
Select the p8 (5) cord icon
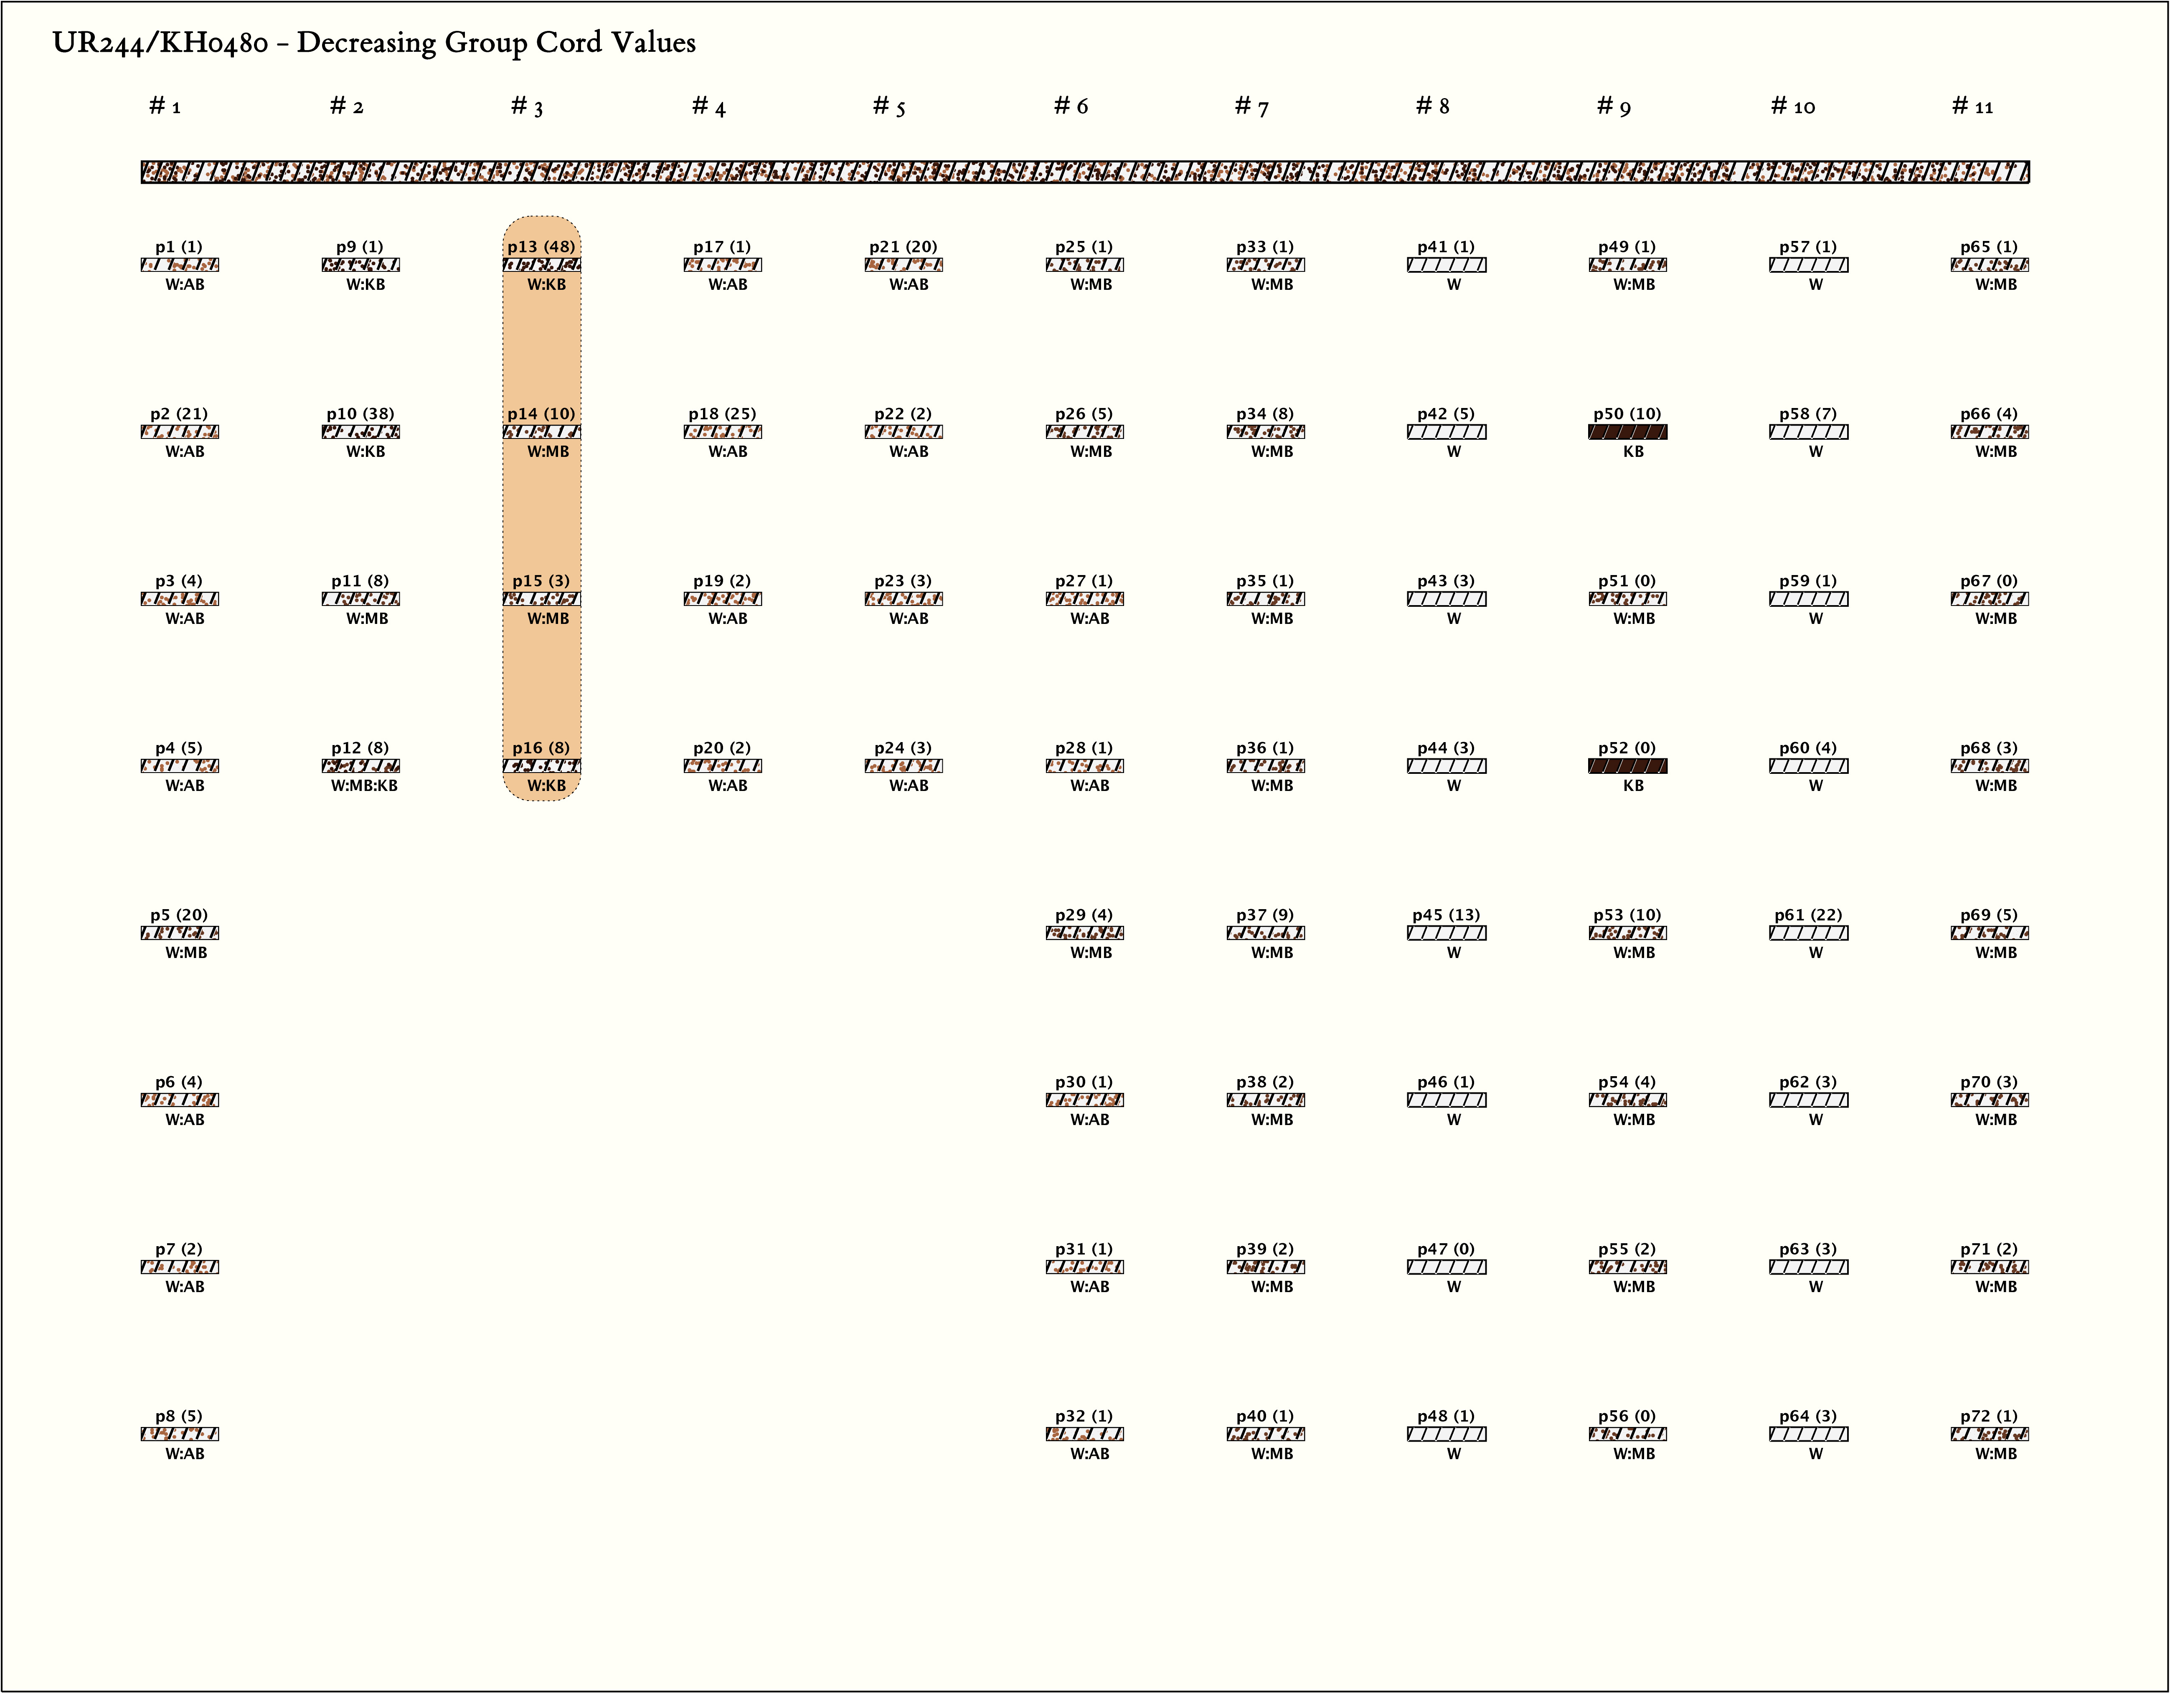(180, 1434)
